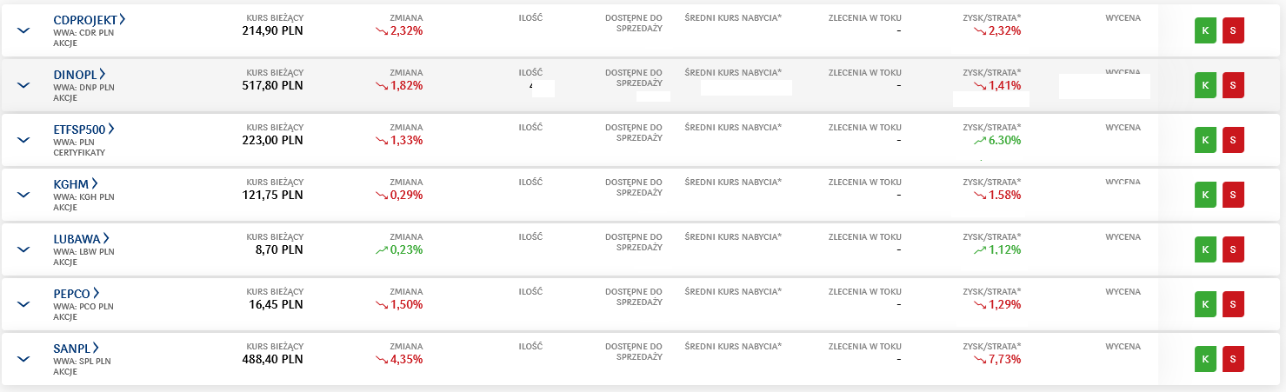Viewport: 1286px width, 392px height.
Task: Expand the CDPROJEKT row details
Action: click(23, 30)
